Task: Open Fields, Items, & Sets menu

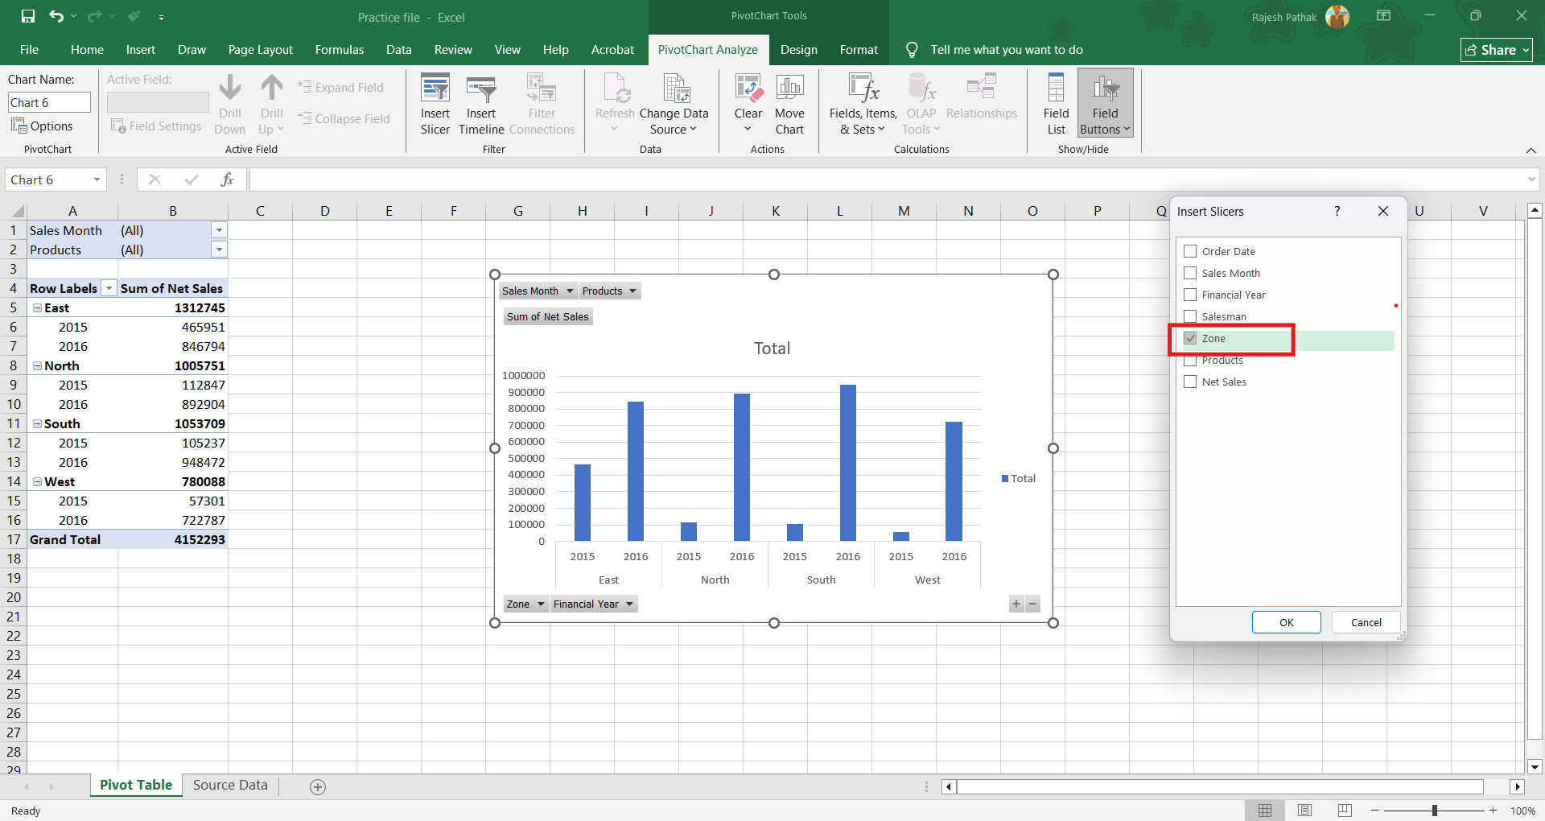Action: pos(863,104)
